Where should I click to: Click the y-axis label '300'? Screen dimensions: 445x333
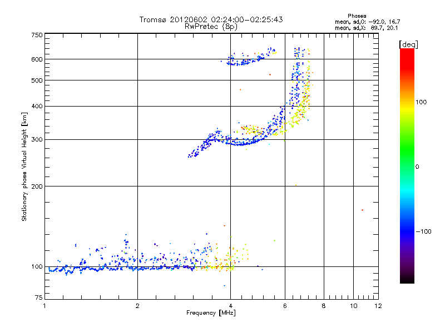(x=37, y=140)
